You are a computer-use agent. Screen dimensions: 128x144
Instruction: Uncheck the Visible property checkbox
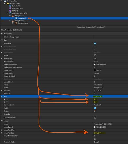pos(95,108)
